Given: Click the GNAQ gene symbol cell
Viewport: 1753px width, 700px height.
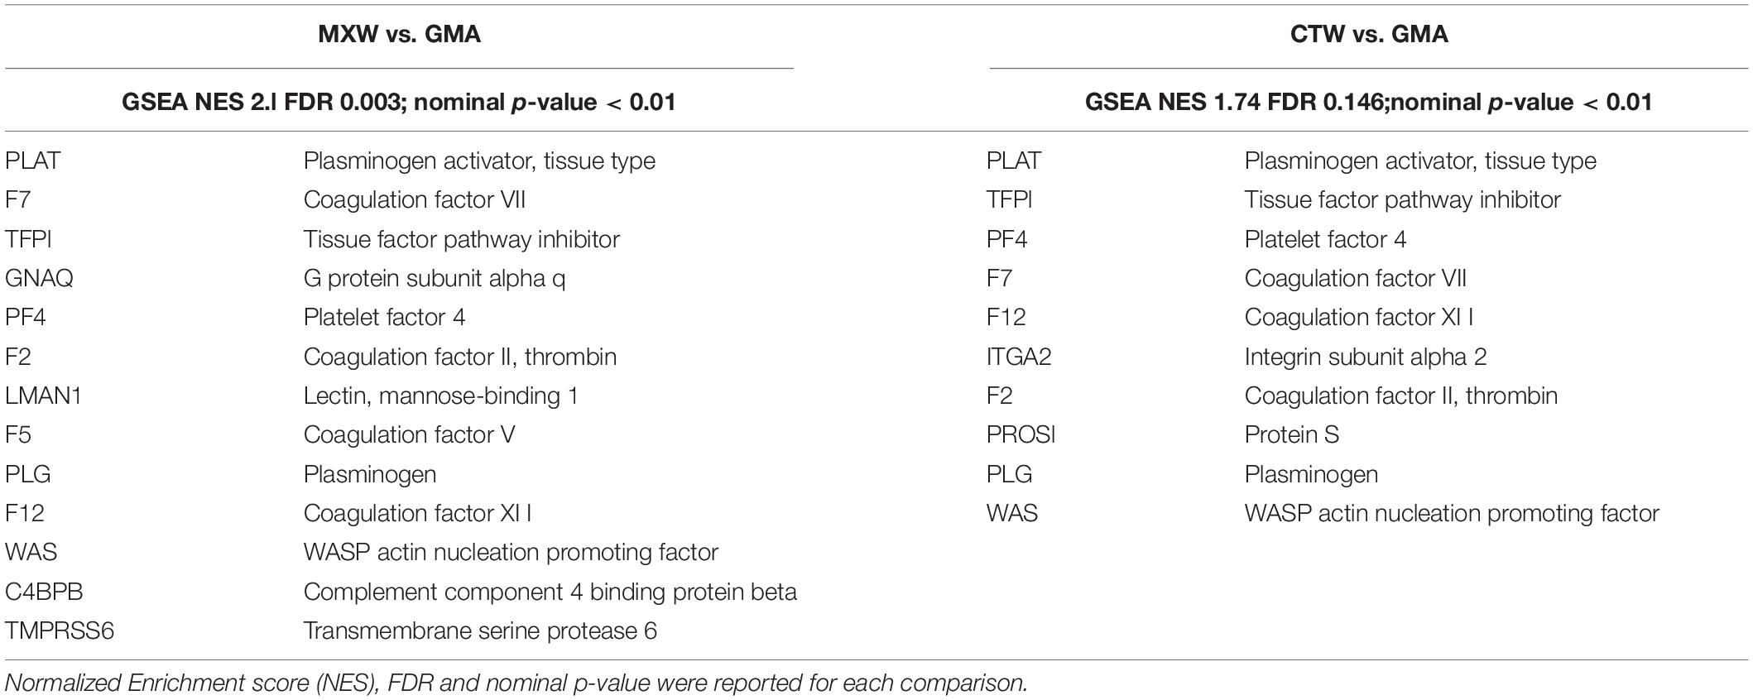Looking at the screenshot, I should [x=39, y=278].
